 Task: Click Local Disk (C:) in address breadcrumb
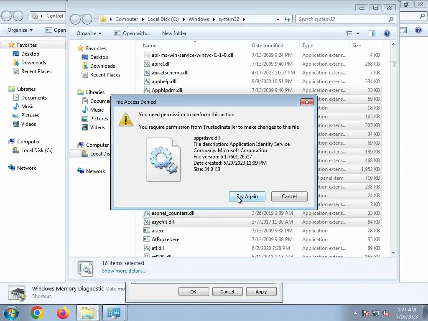point(163,19)
